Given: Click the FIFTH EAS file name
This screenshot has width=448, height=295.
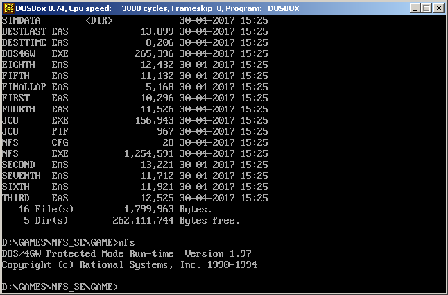Looking at the screenshot, I should [35, 76].
